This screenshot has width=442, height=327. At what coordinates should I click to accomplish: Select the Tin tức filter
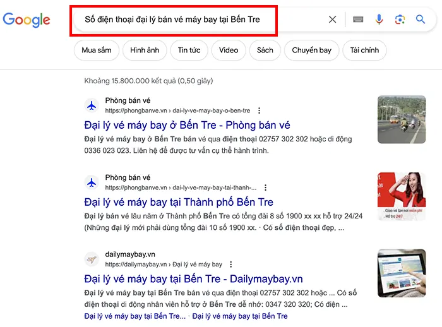pyautogui.click(x=189, y=50)
